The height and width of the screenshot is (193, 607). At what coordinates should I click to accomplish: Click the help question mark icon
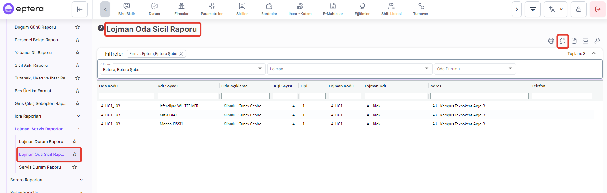(x=101, y=28)
